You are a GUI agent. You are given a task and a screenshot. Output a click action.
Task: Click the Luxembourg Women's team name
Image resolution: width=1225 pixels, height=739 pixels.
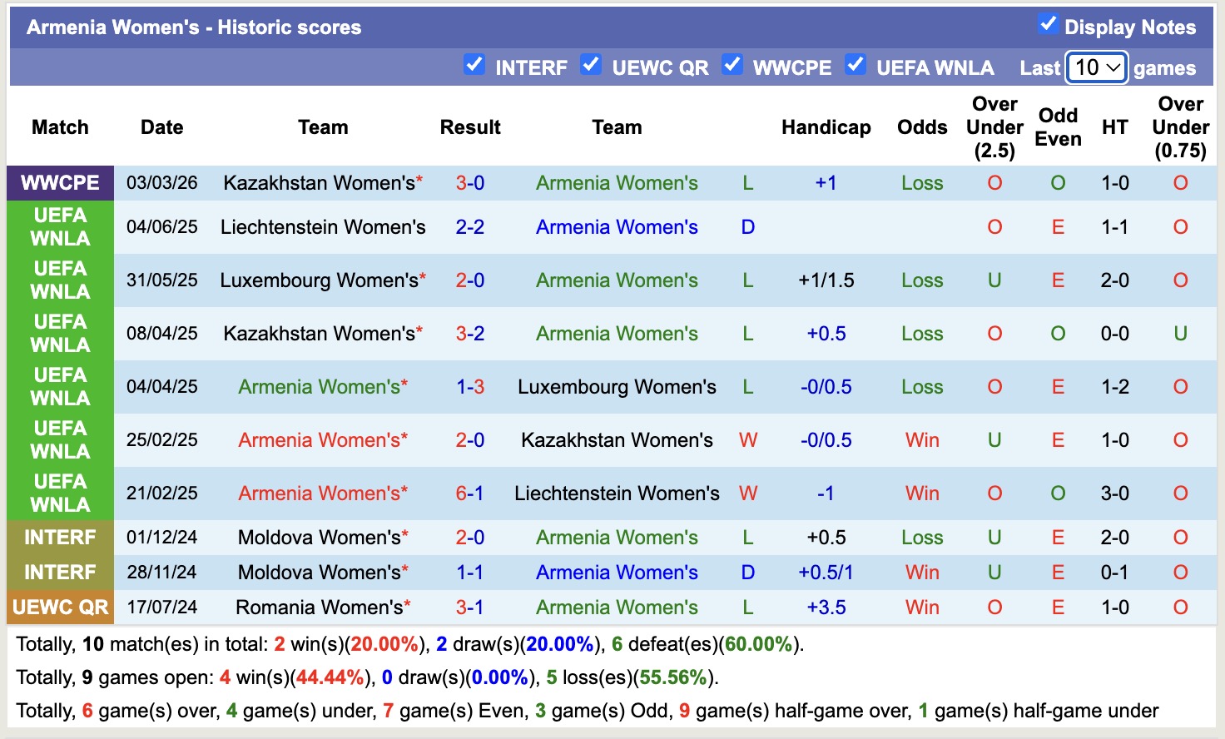pyautogui.click(x=317, y=280)
